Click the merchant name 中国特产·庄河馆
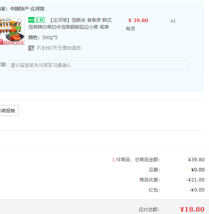This screenshot has height=214, width=209. click(27, 9)
